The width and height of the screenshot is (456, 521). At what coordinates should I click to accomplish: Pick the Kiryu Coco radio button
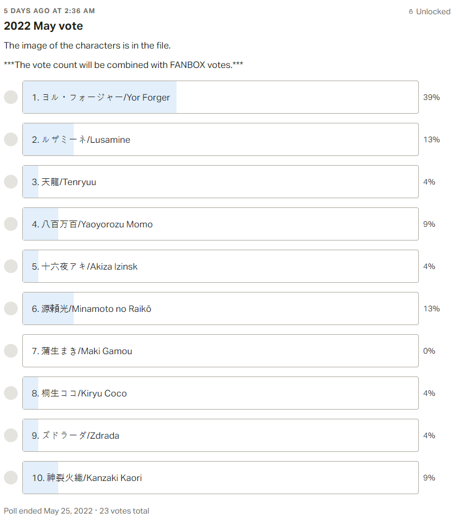[x=11, y=393]
